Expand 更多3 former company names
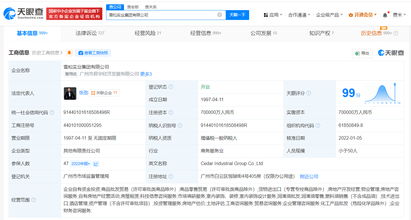This screenshot has width=411, height=220. coord(146,74)
